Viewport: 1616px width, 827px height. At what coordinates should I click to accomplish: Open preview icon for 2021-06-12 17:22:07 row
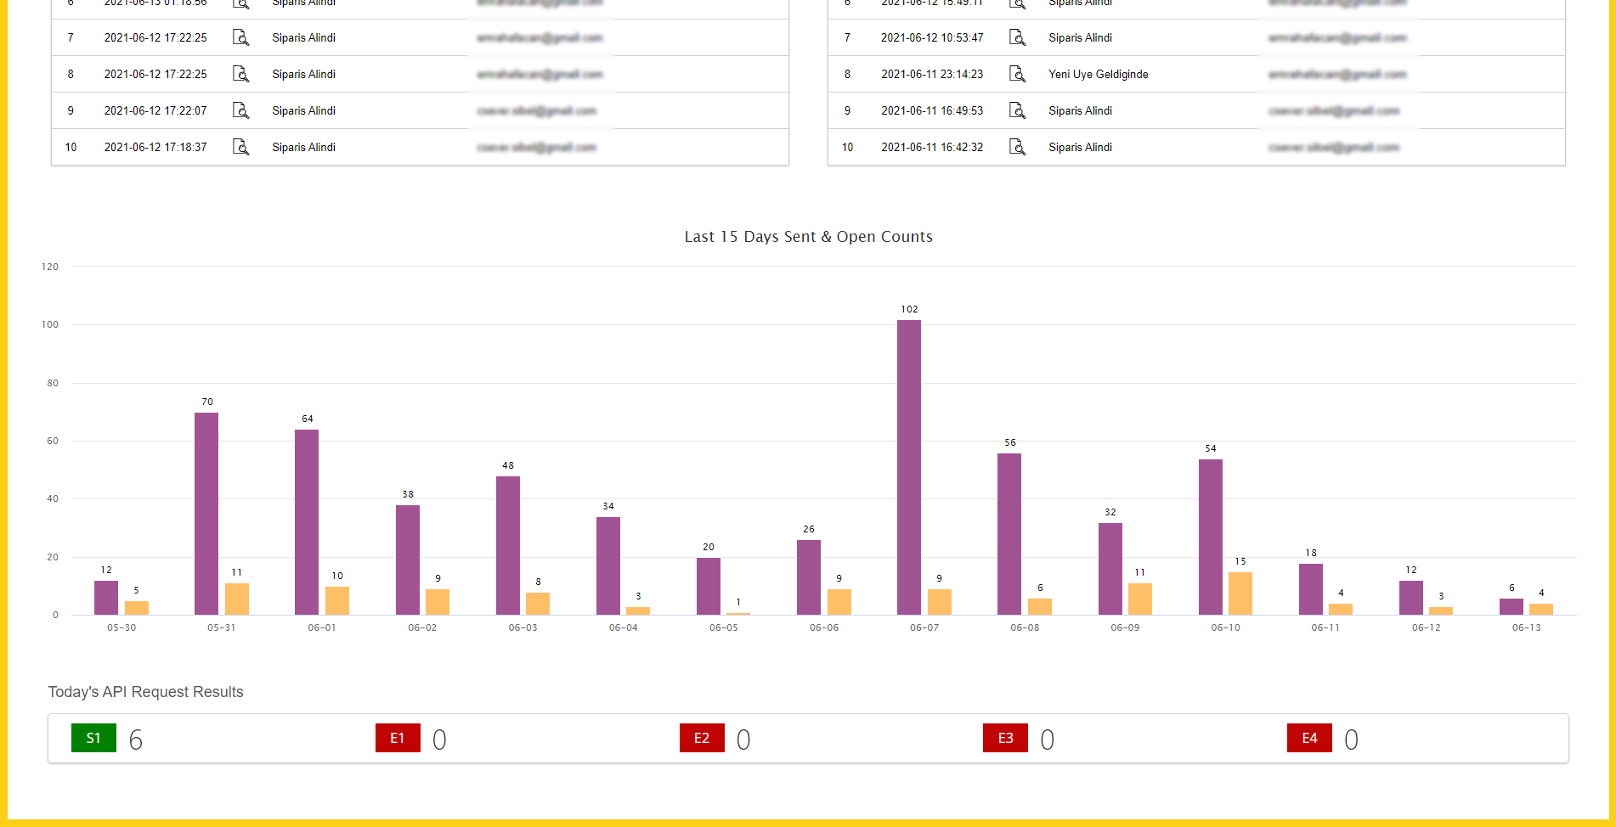click(x=240, y=110)
